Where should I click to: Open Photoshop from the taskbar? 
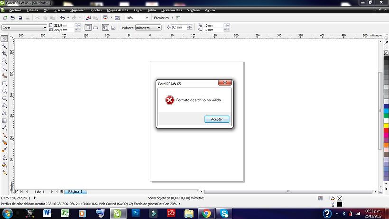[x=136, y=213]
